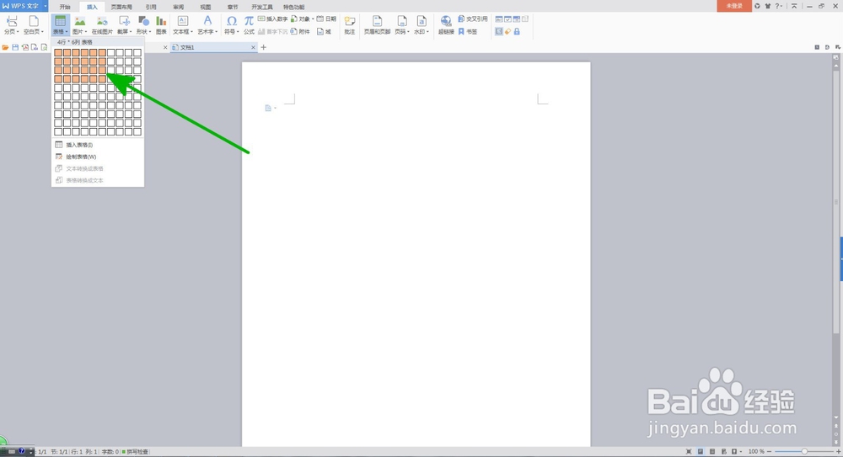
Task: Insert a page break (分页)
Action: [11, 24]
